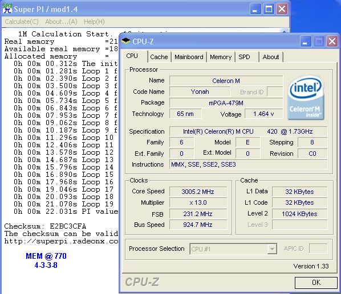The height and width of the screenshot is (294, 341).
Task: Switch to the Memory tab
Action: coord(221,57)
